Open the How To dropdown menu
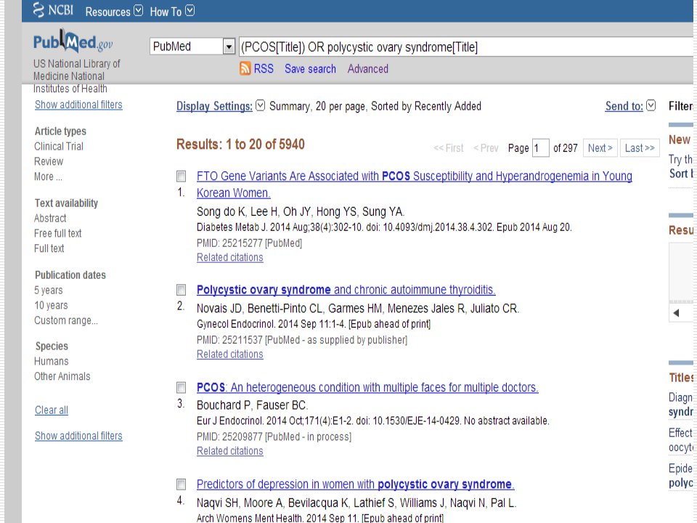Viewport: 697px width, 523px height. tap(172, 11)
